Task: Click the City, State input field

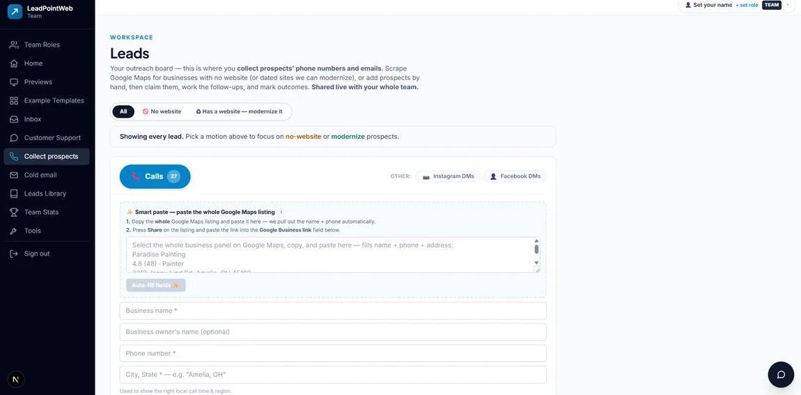Action: click(333, 375)
